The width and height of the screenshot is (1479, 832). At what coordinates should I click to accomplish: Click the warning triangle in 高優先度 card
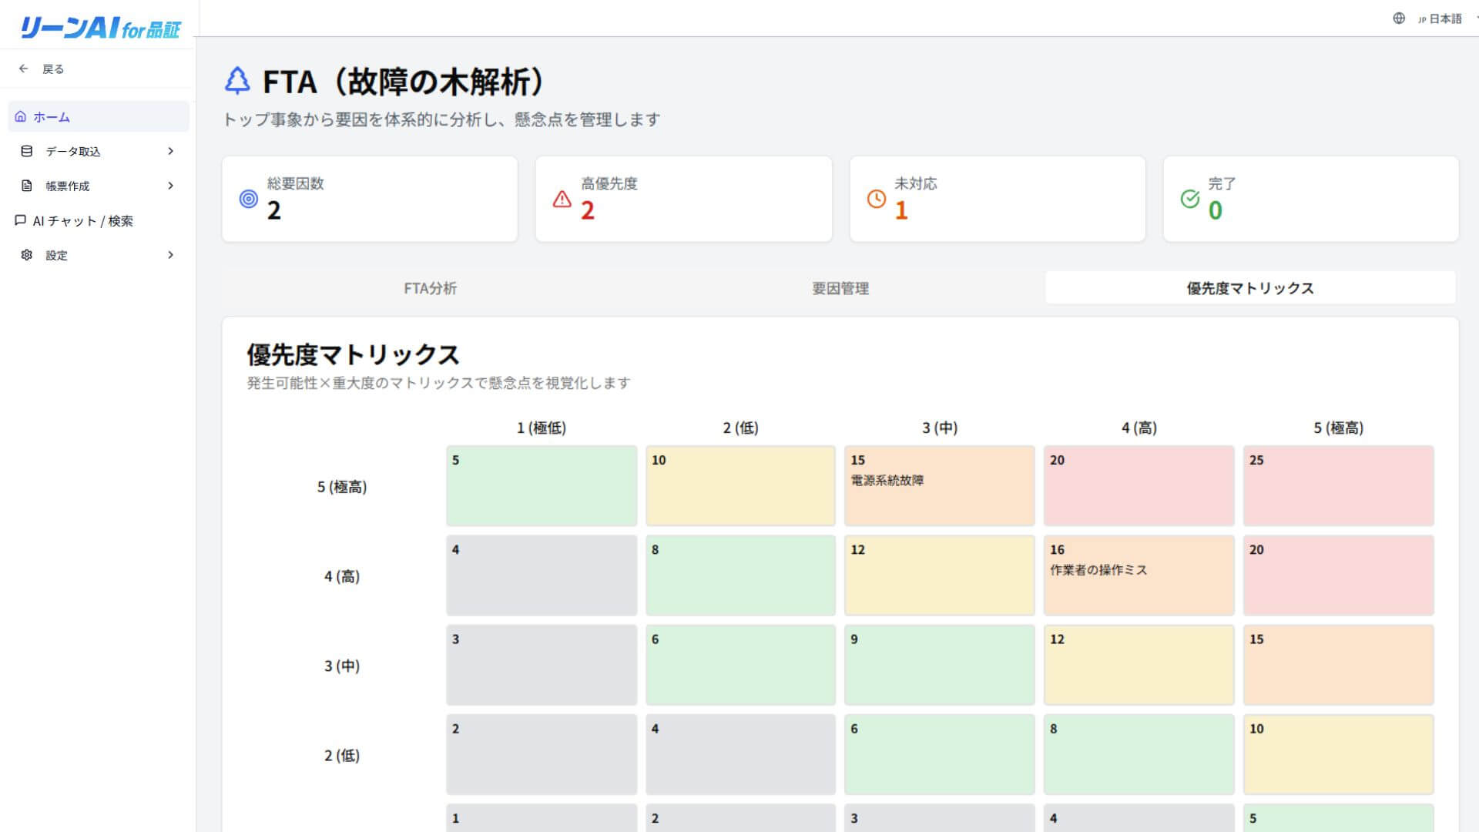tap(562, 199)
